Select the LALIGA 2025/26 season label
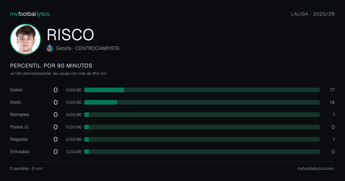Viewport: 345px width, 181px height. pos(313,14)
